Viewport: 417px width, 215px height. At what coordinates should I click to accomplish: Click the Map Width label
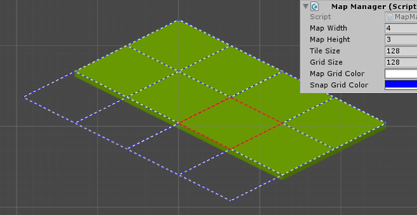click(x=328, y=28)
